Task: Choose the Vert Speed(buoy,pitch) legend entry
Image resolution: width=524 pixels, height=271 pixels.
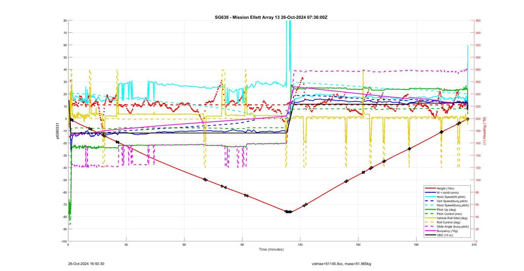Action: pos(446,201)
